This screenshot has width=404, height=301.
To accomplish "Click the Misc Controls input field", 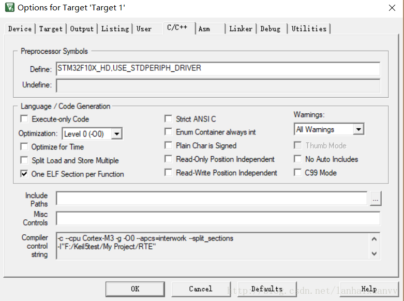I will (x=218, y=218).
